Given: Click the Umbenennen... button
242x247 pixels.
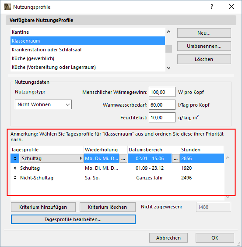Looking at the screenshot, I should pos(204,46).
